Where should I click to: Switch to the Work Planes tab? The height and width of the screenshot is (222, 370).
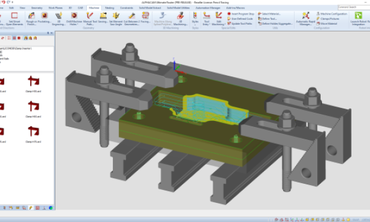click(55, 8)
